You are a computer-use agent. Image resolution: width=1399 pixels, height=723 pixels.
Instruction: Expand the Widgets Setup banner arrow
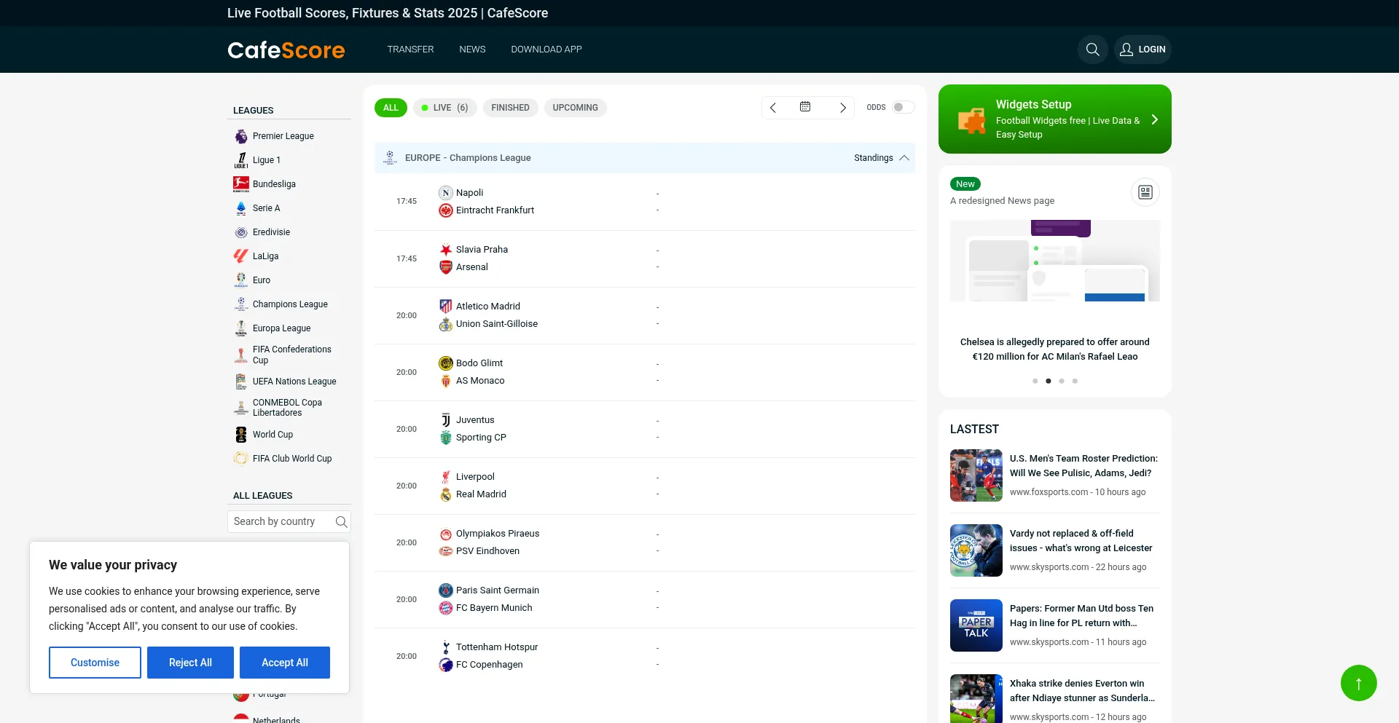(1154, 119)
